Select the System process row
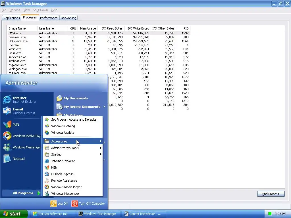This screenshot has width=291, height=218. tap(99, 45)
